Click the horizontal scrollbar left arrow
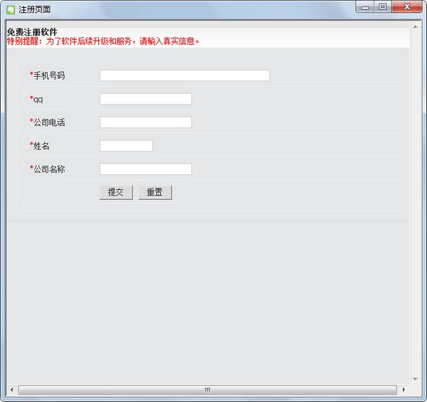The width and height of the screenshot is (427, 402). tap(11, 390)
